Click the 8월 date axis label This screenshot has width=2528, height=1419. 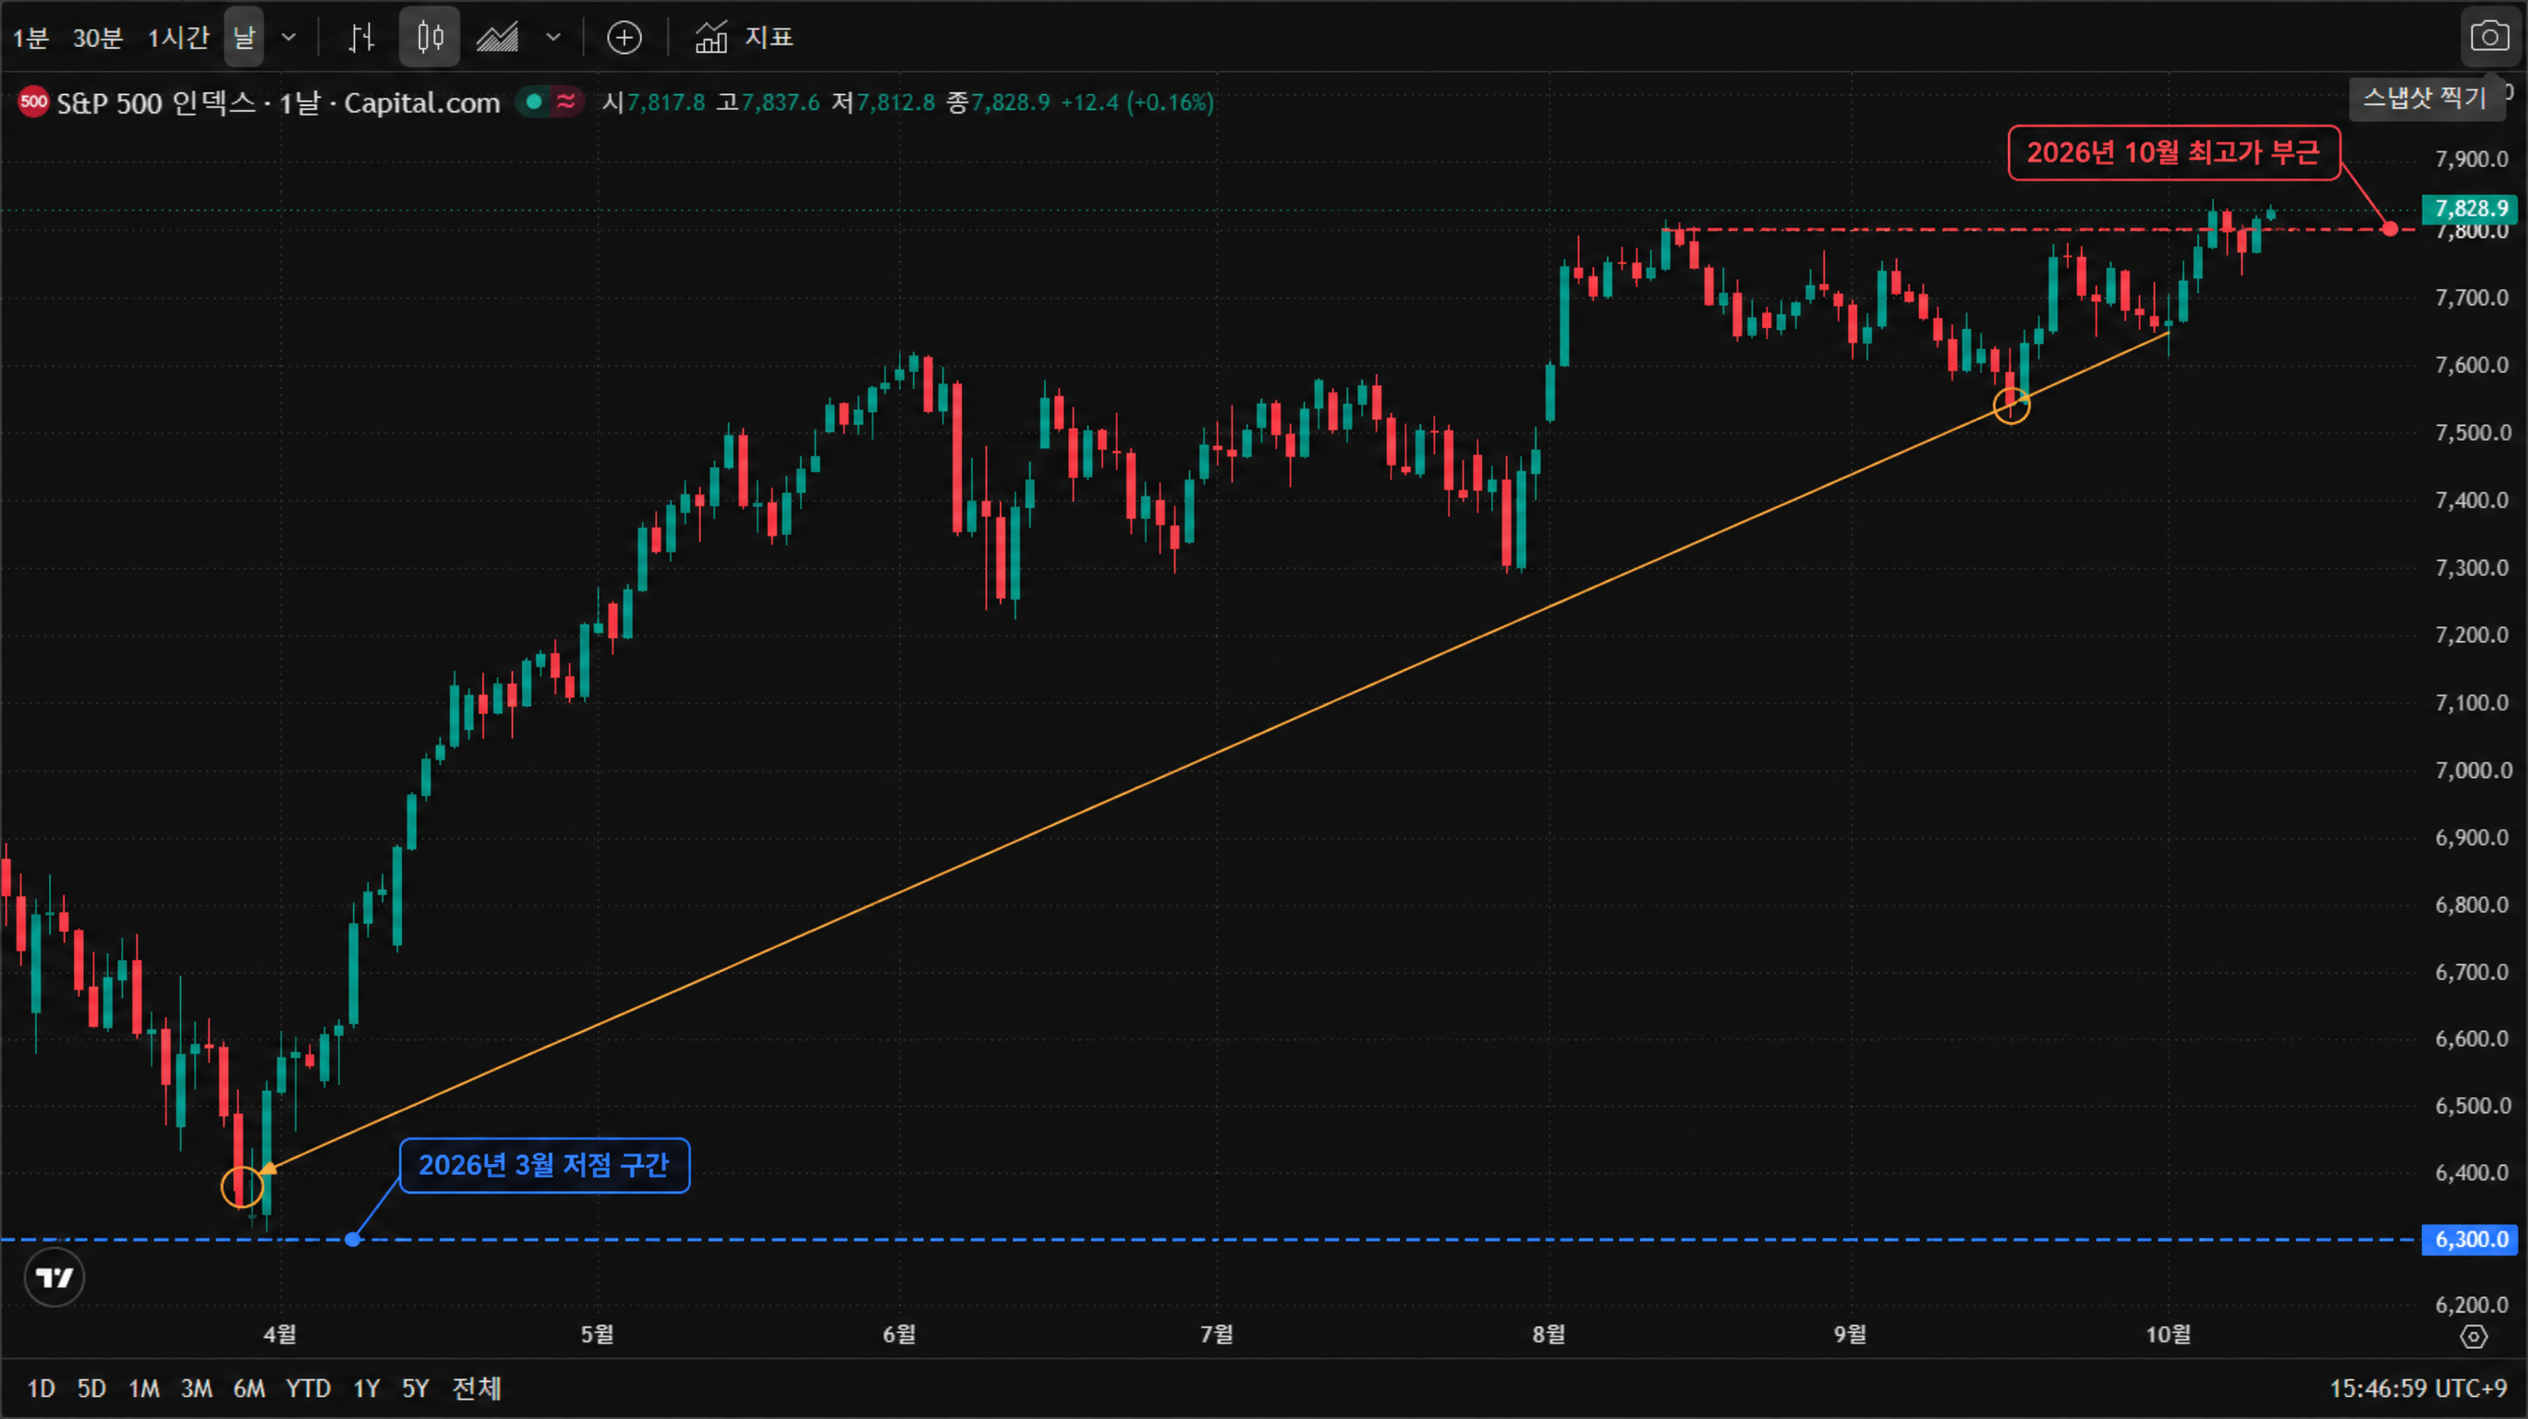pyautogui.click(x=1549, y=1335)
